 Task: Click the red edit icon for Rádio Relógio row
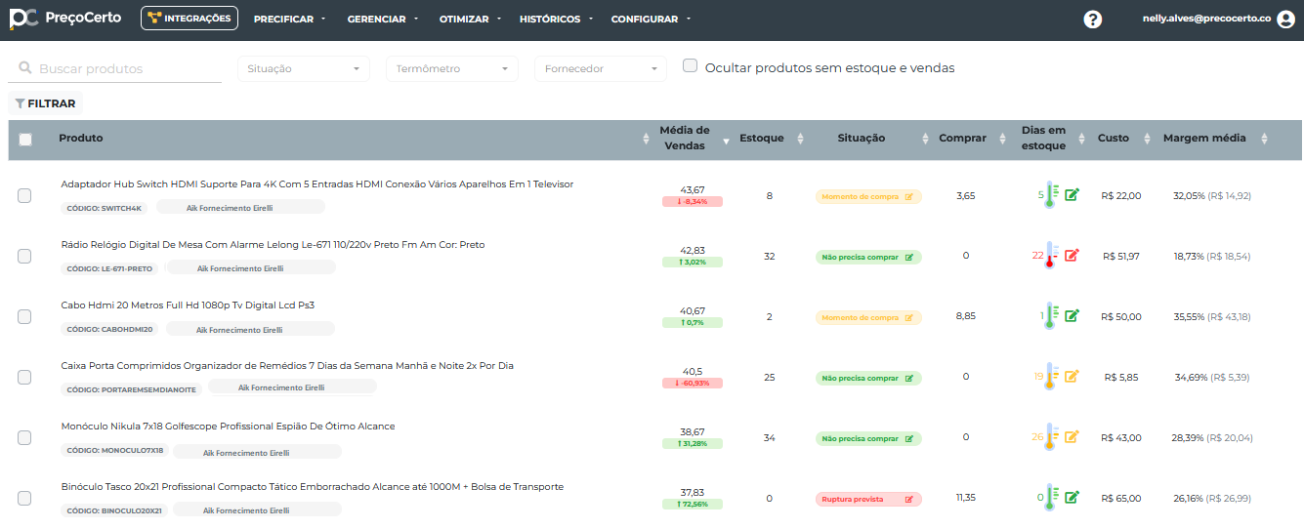[x=1072, y=256]
